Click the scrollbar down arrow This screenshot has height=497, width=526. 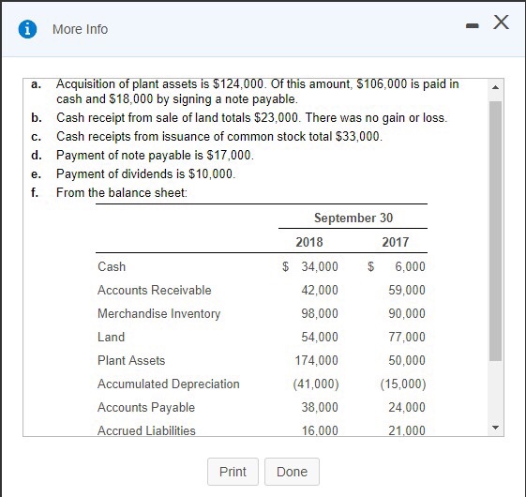coord(495,428)
